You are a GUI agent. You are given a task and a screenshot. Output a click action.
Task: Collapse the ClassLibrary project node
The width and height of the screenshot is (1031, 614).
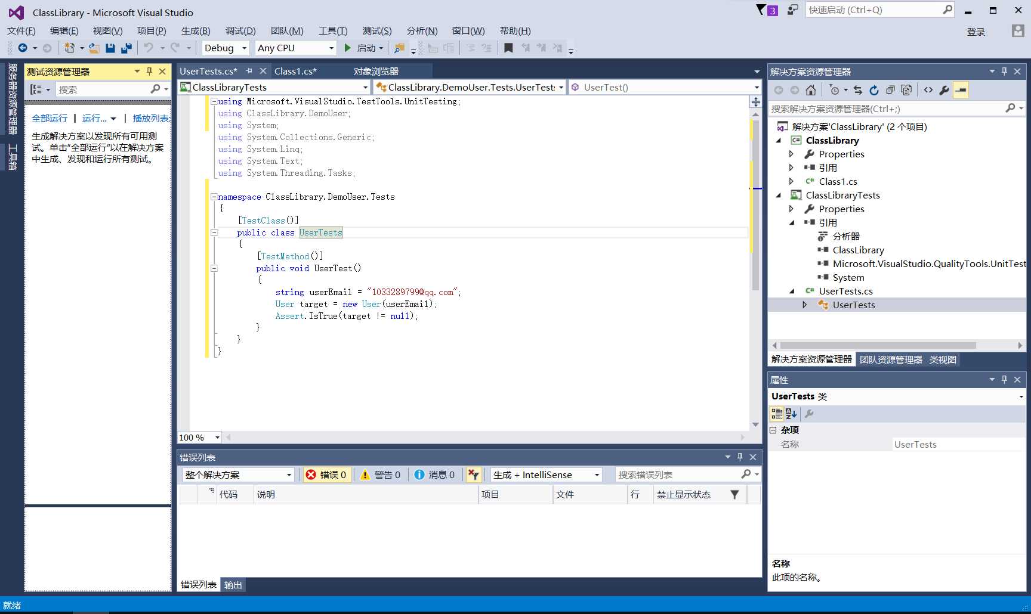tap(779, 141)
